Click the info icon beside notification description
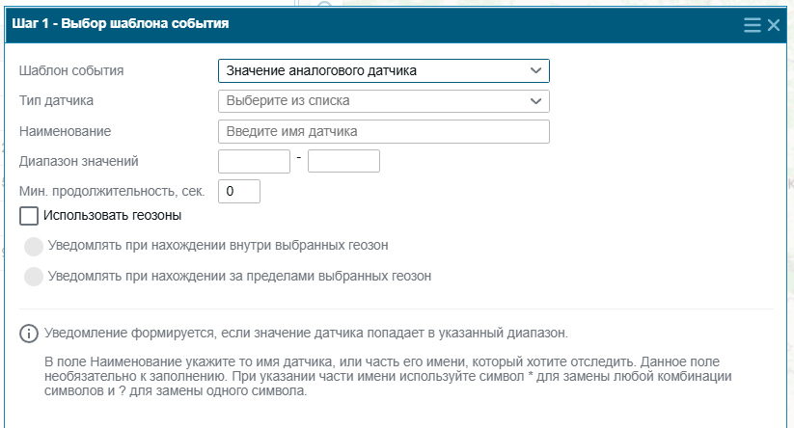 (29, 334)
